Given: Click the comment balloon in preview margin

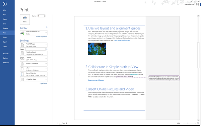Looking at the screenshot, I should (164, 78).
